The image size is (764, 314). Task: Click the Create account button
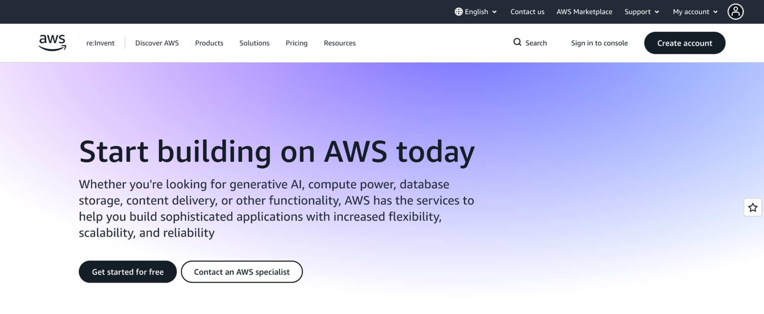tap(685, 43)
